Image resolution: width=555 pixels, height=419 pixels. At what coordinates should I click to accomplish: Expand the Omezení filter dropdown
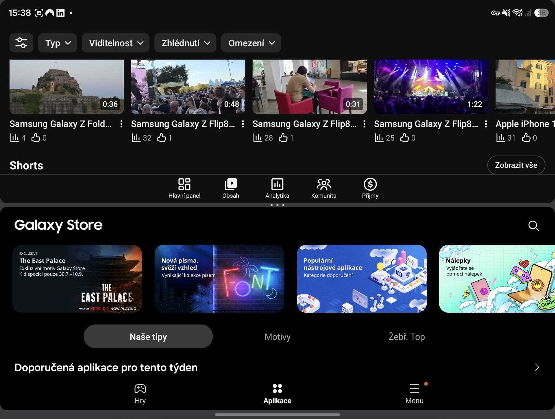[x=251, y=43]
